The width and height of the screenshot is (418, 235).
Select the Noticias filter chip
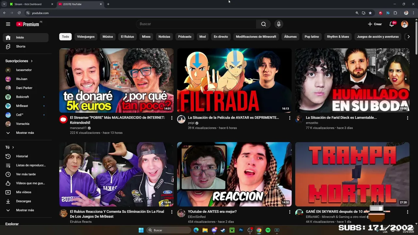tap(164, 37)
